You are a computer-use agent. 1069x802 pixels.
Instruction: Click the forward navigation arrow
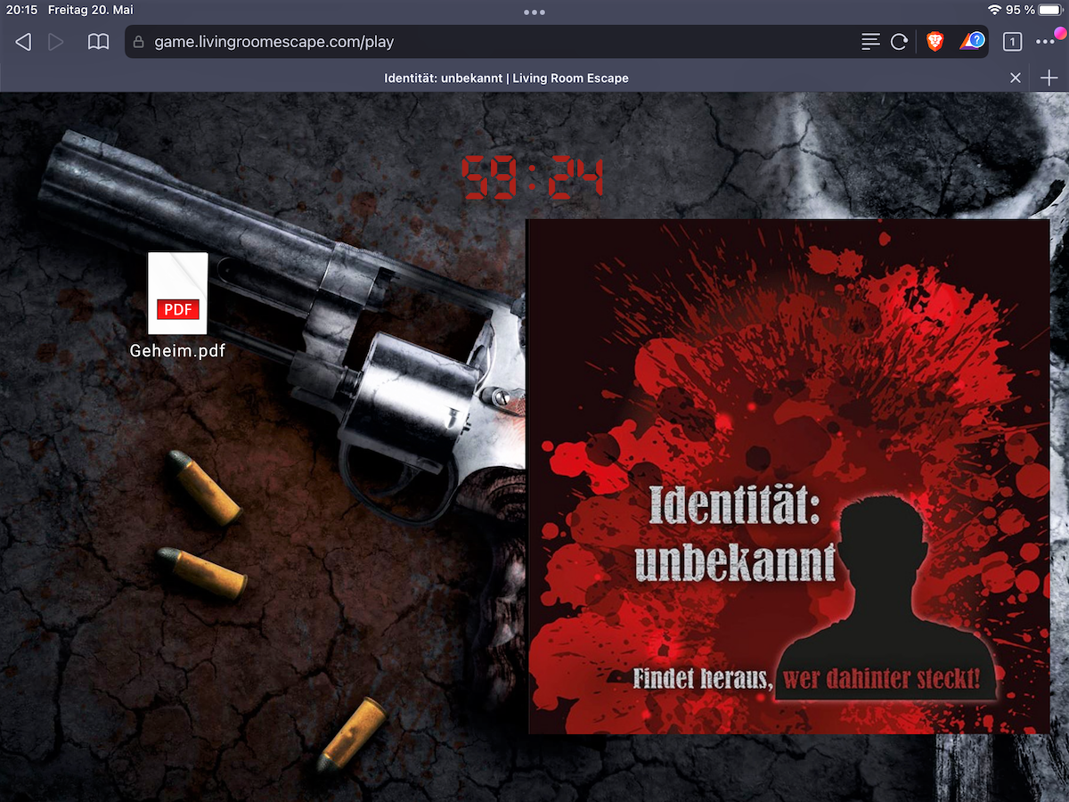coord(56,42)
